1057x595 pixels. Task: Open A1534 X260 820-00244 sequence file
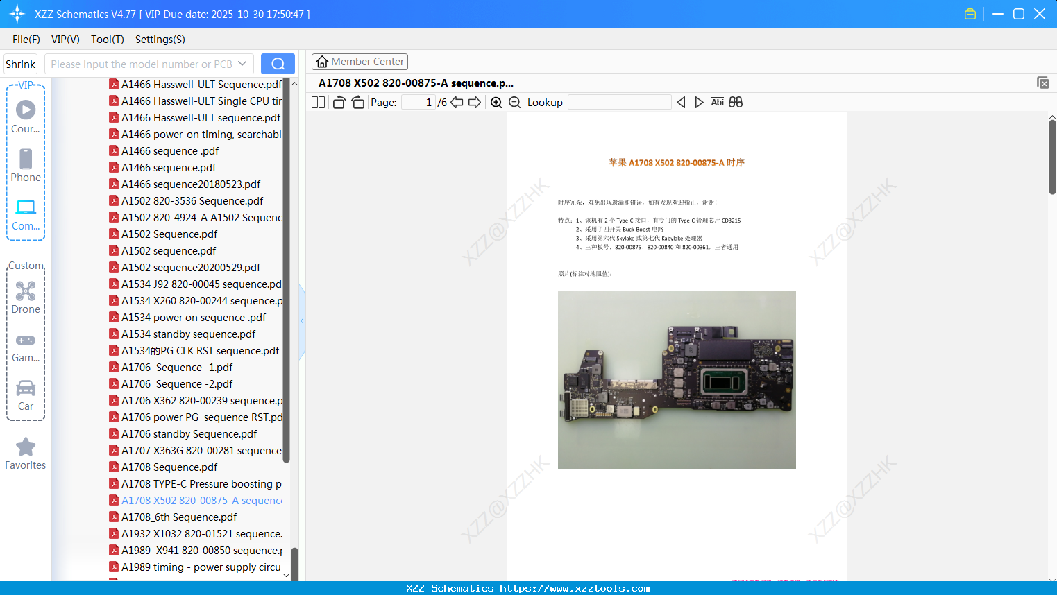tap(196, 300)
